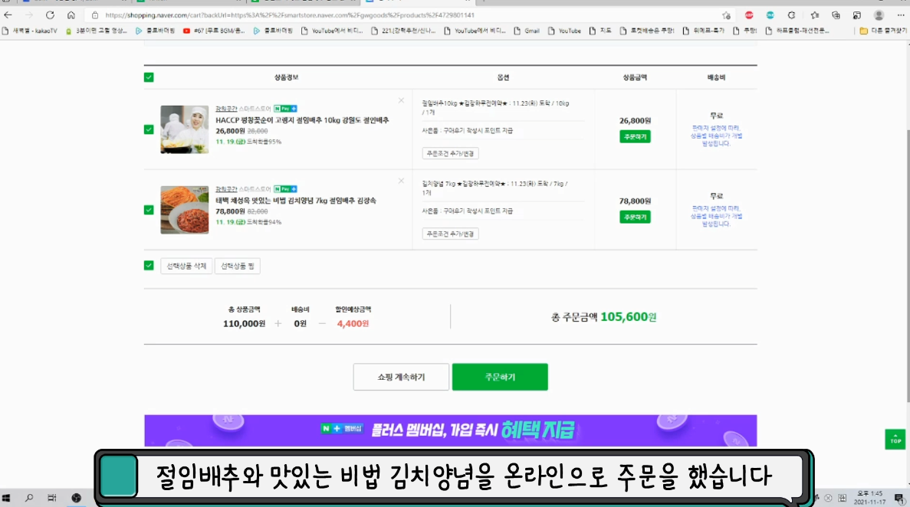
Task: Click the taskbar clock showing 오후 1:45
Action: [869, 498]
